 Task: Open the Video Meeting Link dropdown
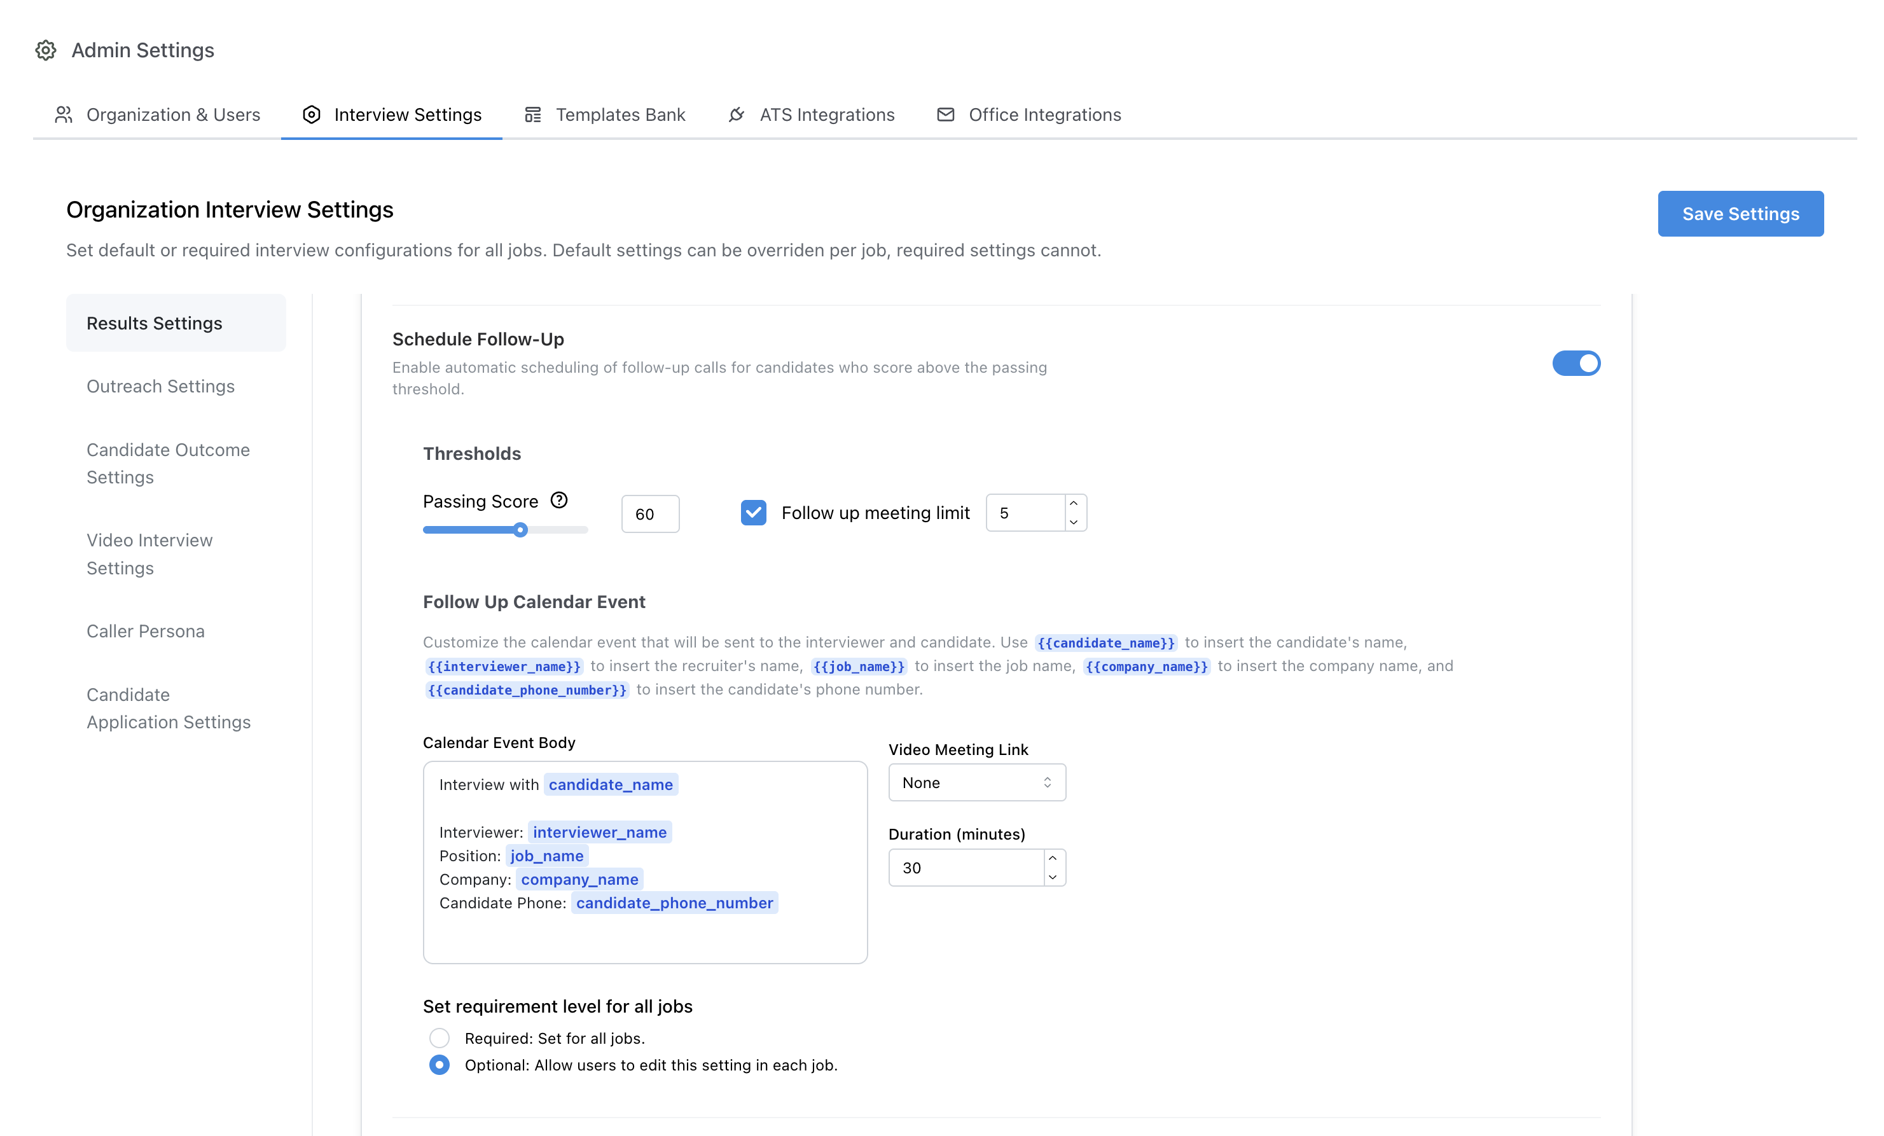(x=976, y=782)
